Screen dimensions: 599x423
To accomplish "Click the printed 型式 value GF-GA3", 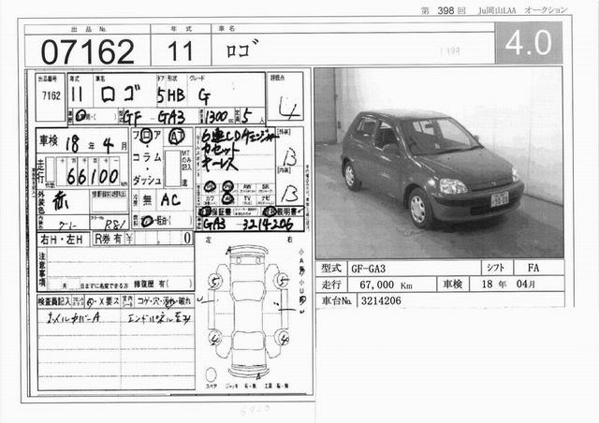I will [x=368, y=269].
